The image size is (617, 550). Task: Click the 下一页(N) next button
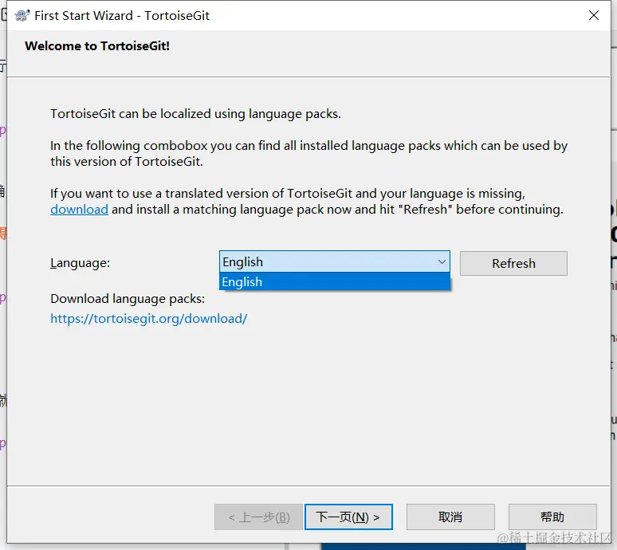[348, 517]
